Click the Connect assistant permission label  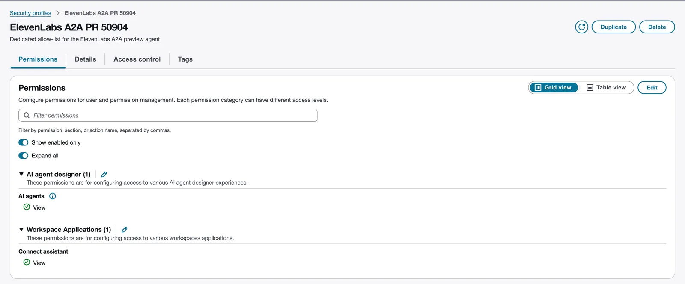click(x=43, y=251)
